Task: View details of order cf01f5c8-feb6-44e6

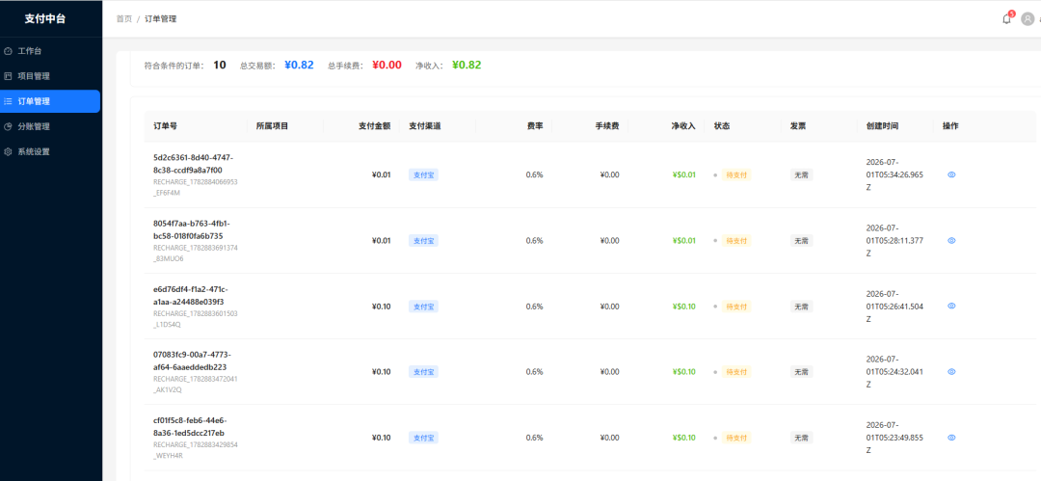Action: tap(951, 438)
